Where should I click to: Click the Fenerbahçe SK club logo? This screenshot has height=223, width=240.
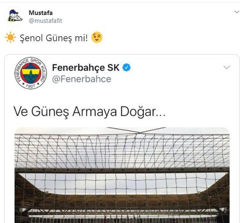pyautogui.click(x=31, y=73)
